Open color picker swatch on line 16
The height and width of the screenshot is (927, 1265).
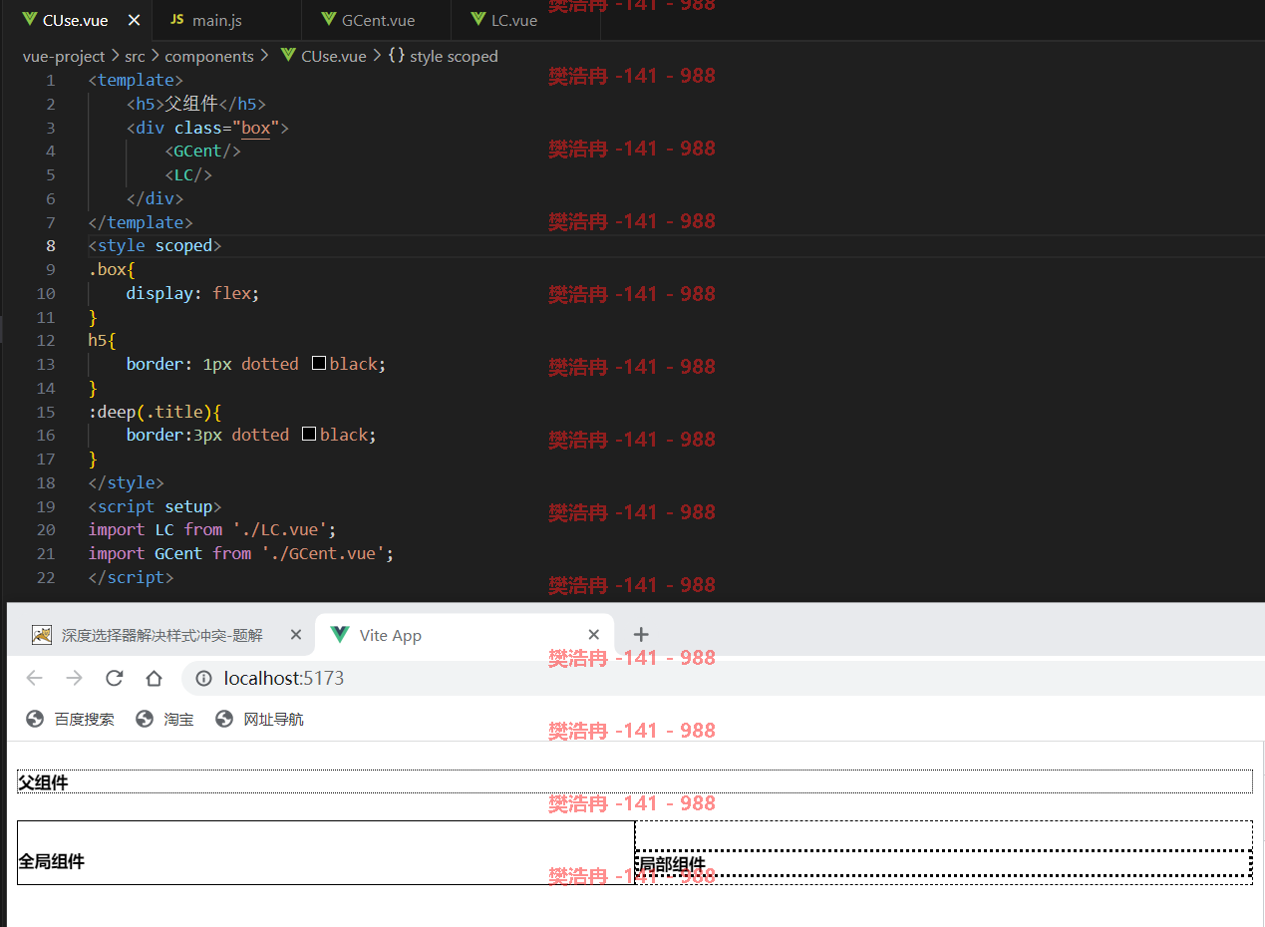[x=309, y=435]
